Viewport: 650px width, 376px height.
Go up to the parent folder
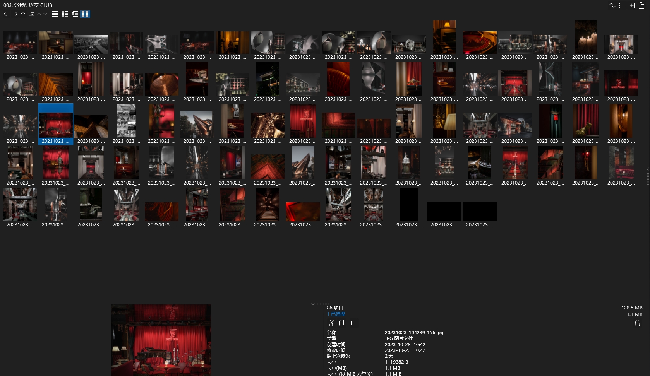click(x=23, y=14)
